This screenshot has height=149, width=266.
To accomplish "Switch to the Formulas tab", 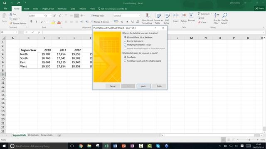I will pyautogui.click(x=62, y=9).
